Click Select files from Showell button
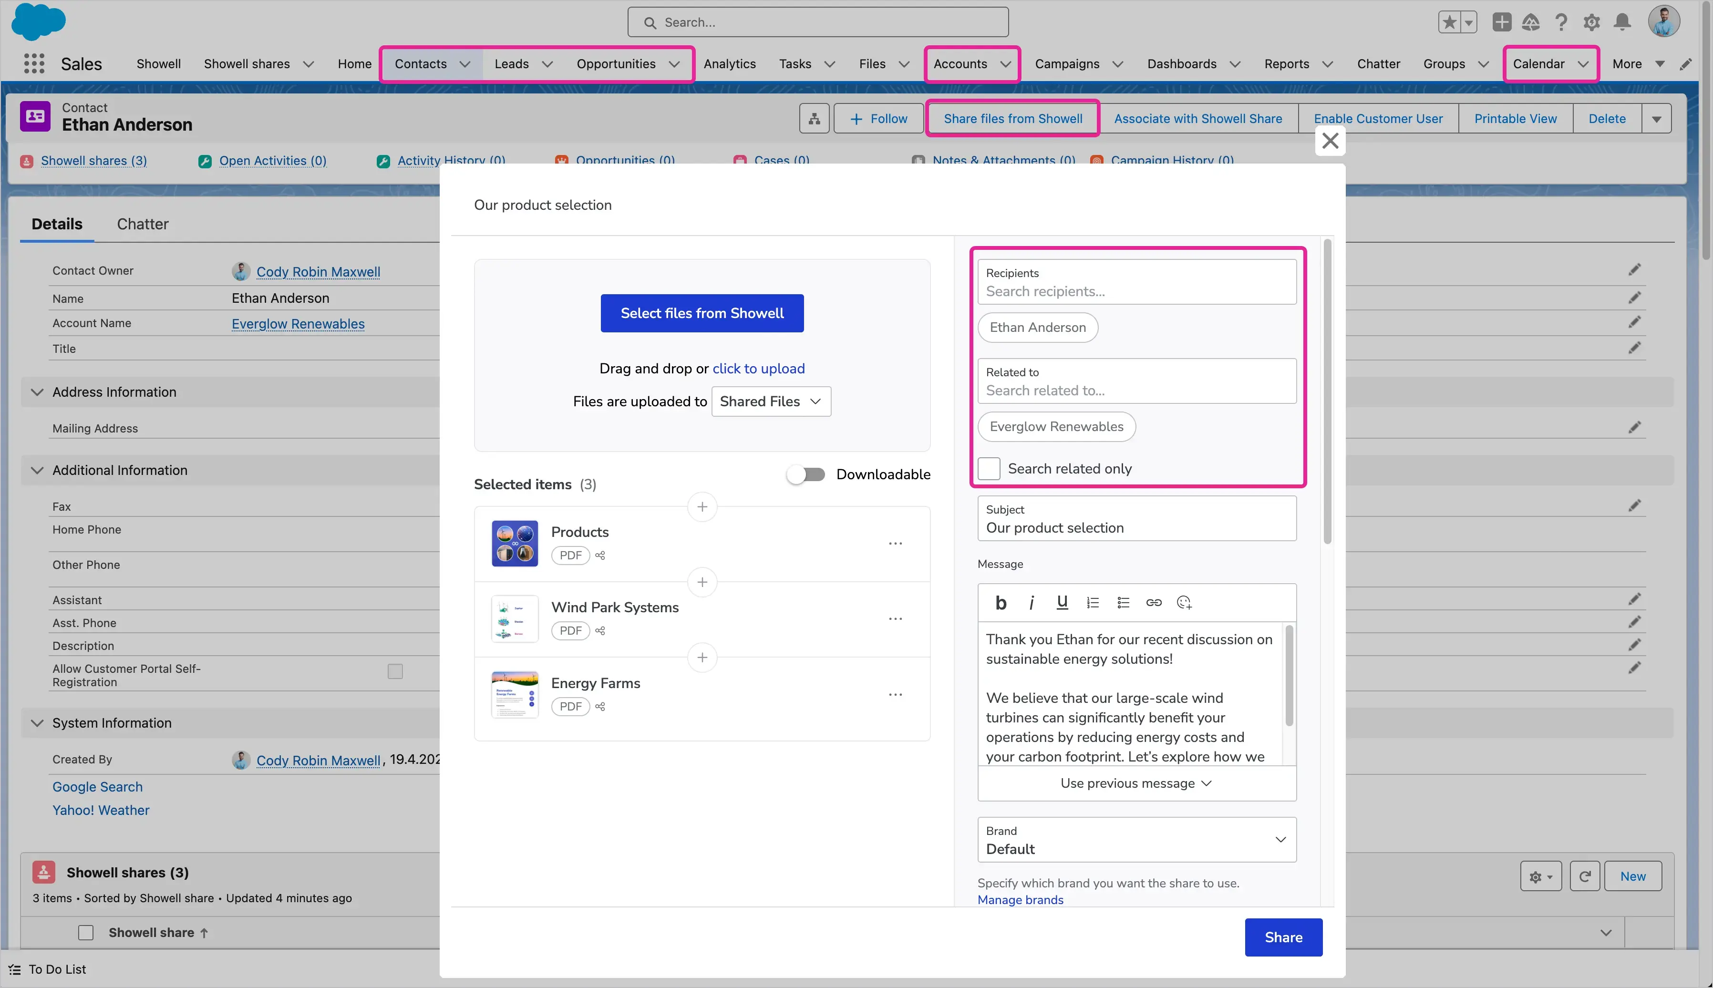 pos(702,313)
